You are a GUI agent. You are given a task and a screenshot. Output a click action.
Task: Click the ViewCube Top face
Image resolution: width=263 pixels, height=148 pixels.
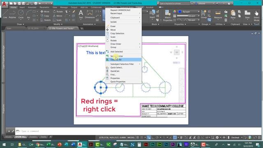pyautogui.click(x=177, y=52)
